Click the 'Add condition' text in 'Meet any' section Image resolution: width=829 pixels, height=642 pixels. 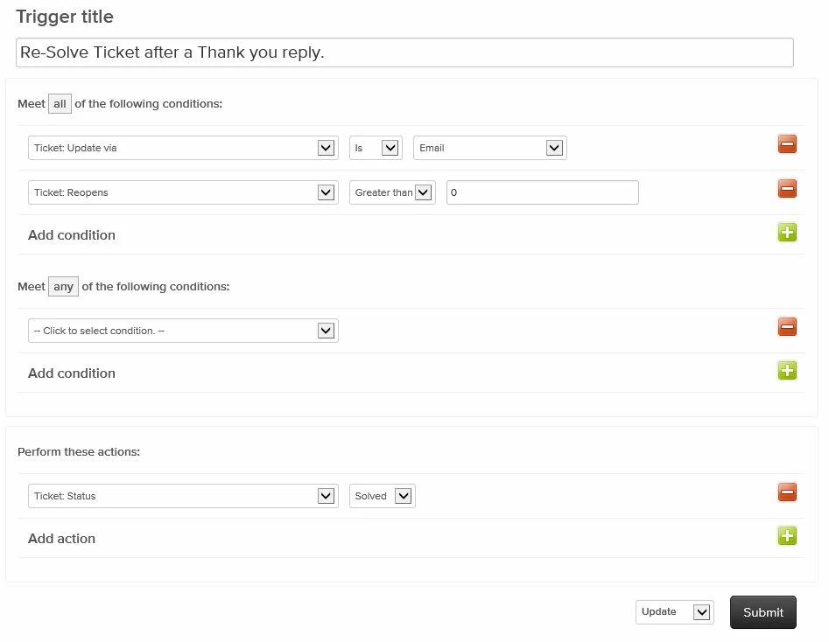72,373
